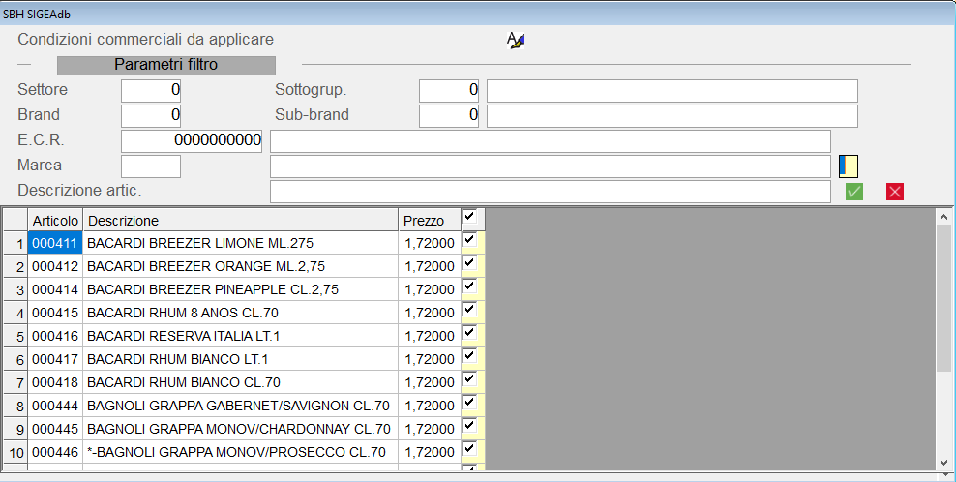The width and height of the screenshot is (956, 482).
Task: Click the Prezzo column header
Action: click(429, 221)
